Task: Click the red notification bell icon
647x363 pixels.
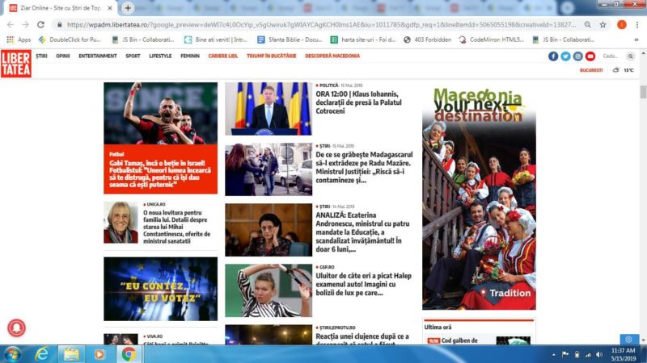Action: pos(16,328)
